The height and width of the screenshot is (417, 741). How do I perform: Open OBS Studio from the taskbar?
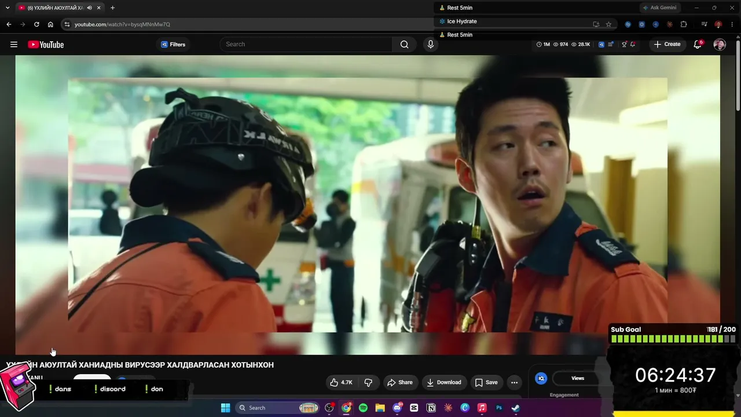coord(330,408)
